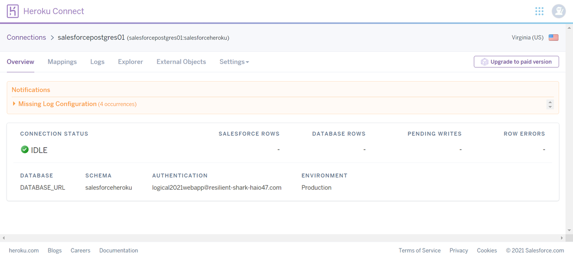Open heroku.com footer link
The image size is (573, 259).
click(24, 250)
